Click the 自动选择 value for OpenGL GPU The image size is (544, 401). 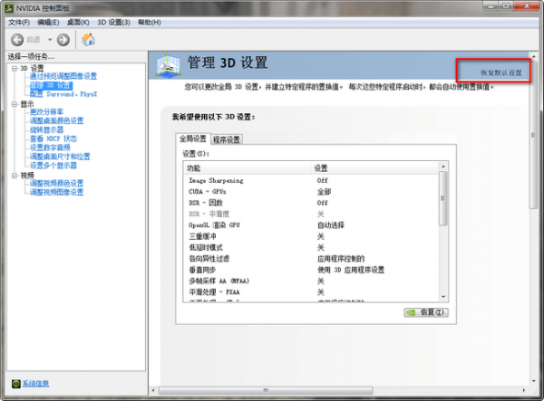pos(331,225)
